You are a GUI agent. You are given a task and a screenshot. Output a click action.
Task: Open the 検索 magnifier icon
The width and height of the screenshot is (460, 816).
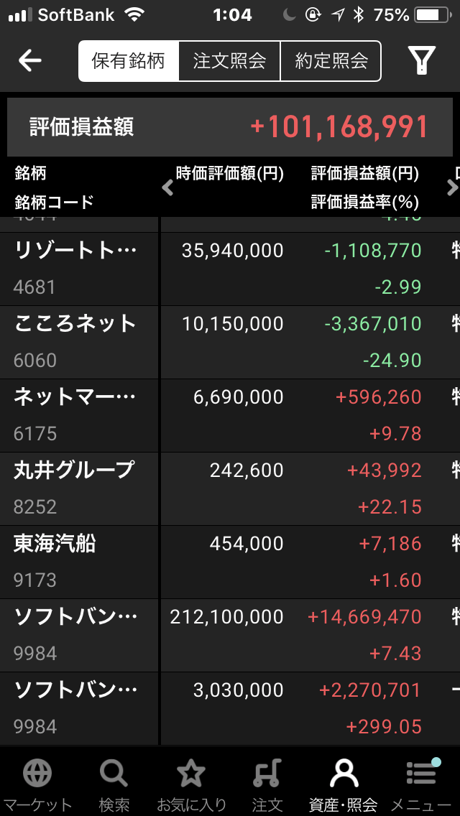coord(114,774)
